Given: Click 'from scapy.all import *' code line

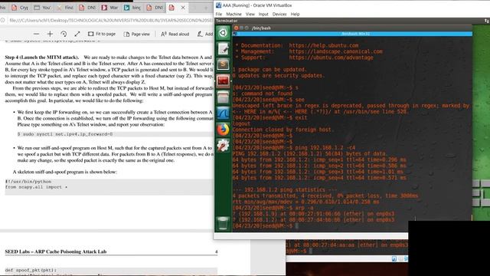Looking at the screenshot, I should (36, 187).
